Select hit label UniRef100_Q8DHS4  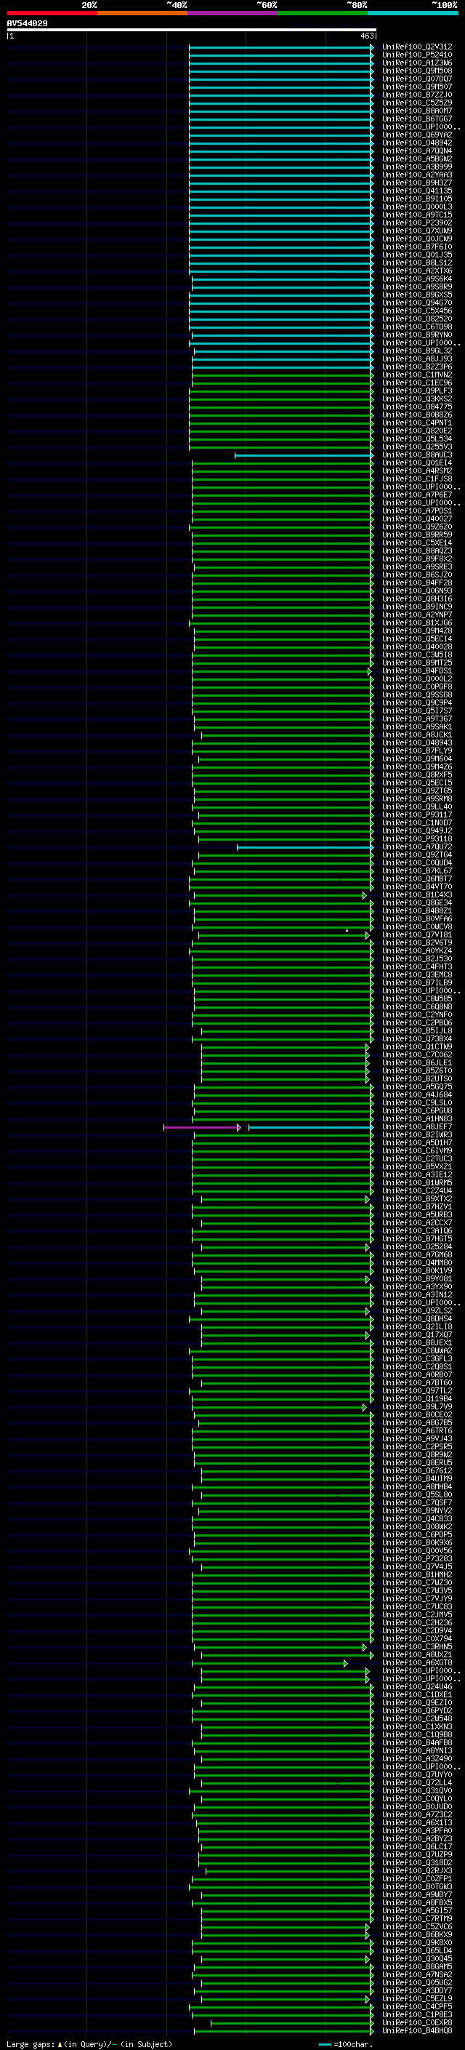point(417,1318)
